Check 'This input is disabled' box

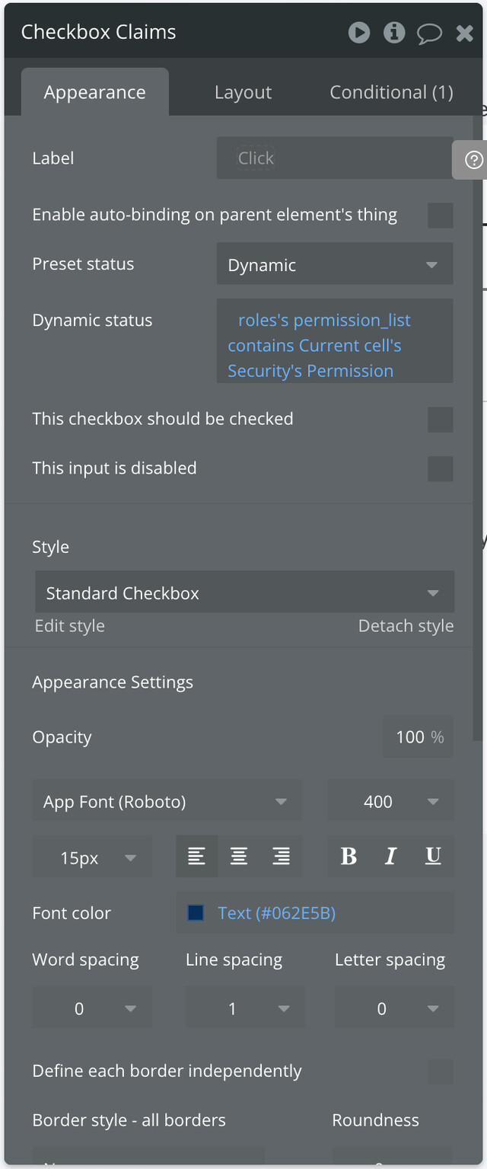[441, 469]
